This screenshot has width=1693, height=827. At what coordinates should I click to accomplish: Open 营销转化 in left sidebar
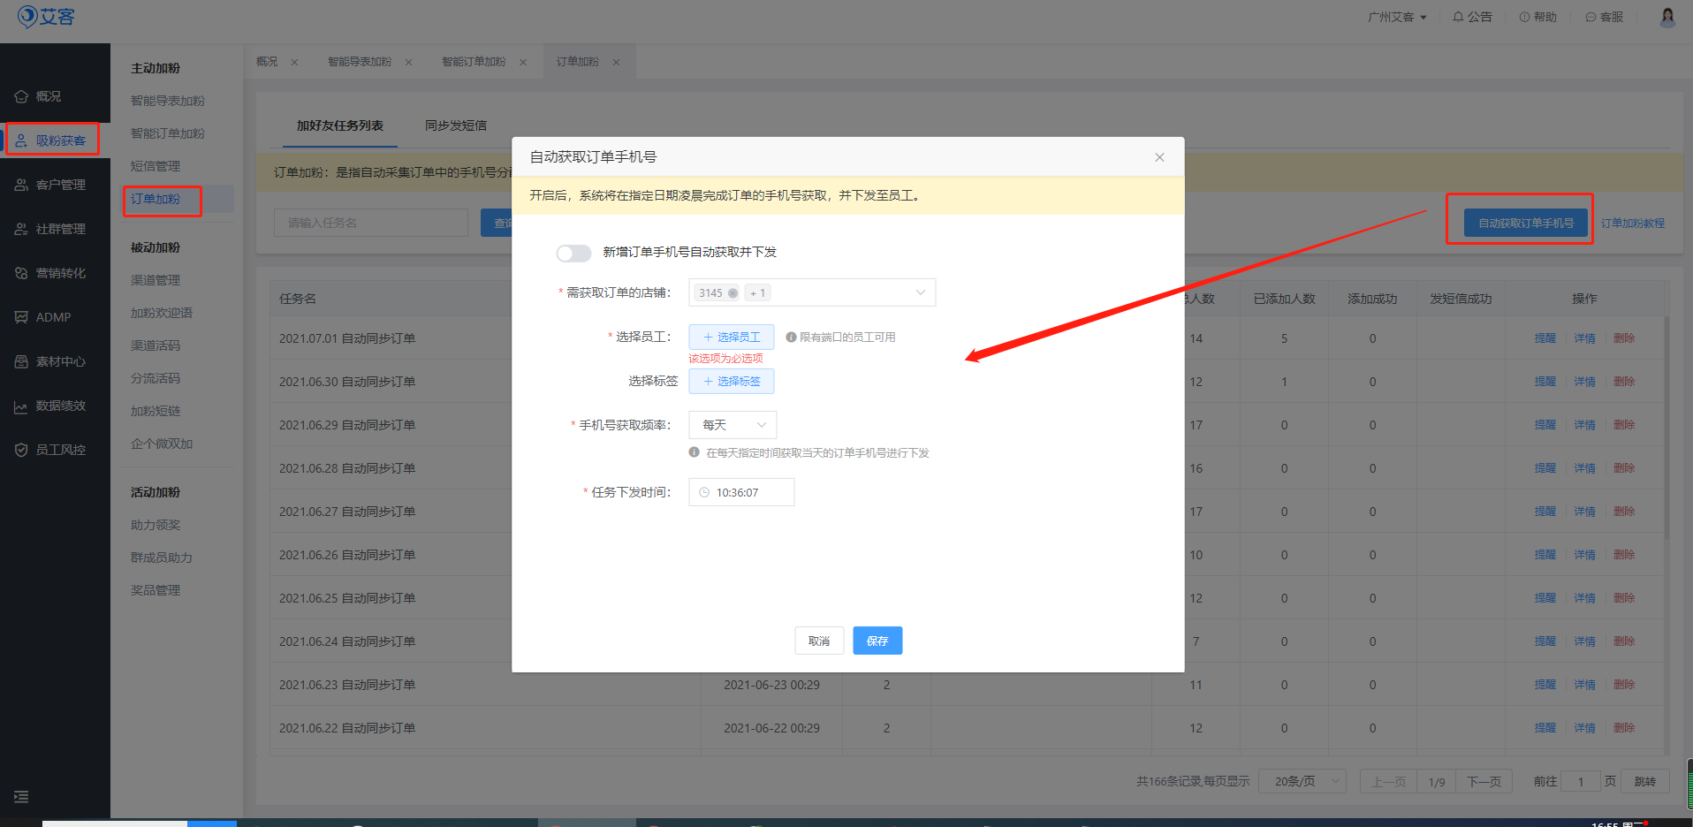click(60, 273)
